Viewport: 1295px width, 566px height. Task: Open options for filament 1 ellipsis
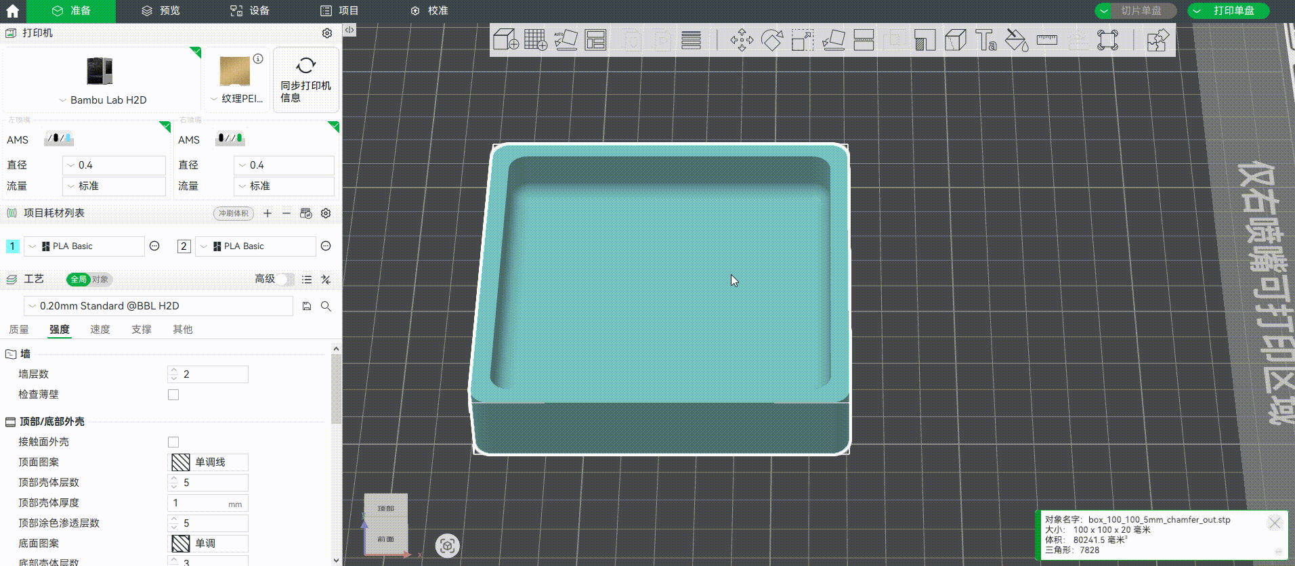point(154,246)
